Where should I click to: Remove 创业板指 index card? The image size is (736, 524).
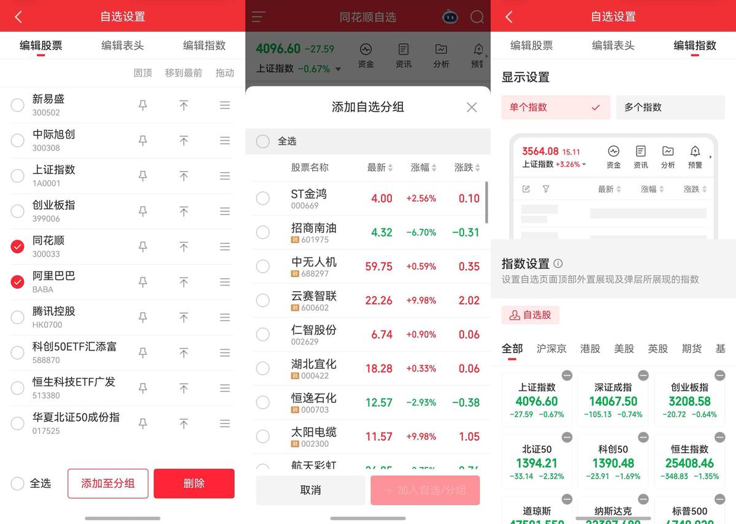[719, 375]
